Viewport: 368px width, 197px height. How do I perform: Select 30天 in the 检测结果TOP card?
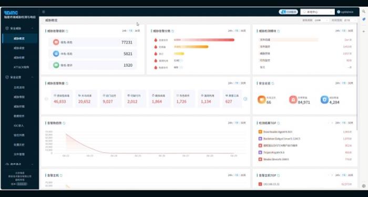click(x=351, y=122)
